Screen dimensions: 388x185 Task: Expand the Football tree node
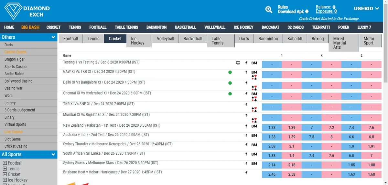[x=5, y=163]
